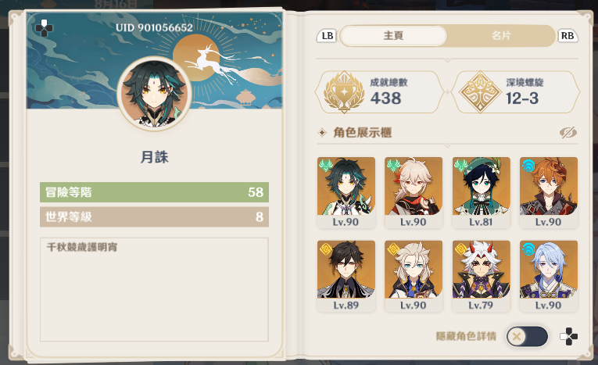Click the Spiral Abyss emblem icon
The width and height of the screenshot is (598, 365).
480,92
